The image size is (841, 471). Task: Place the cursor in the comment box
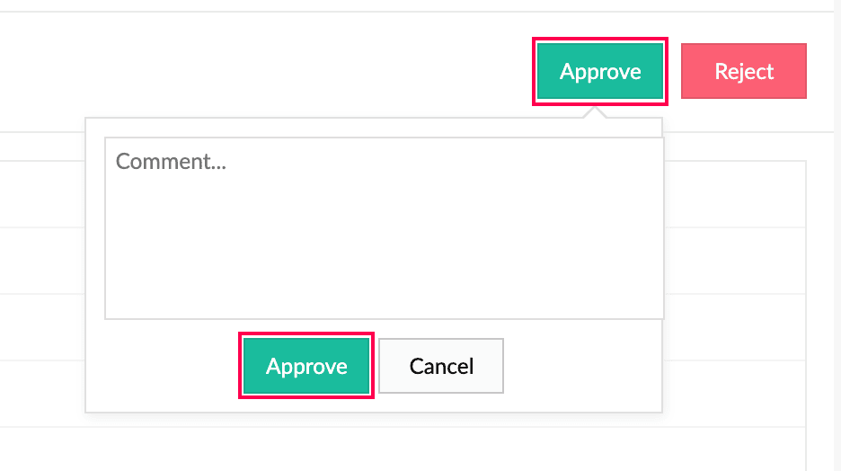point(384,228)
